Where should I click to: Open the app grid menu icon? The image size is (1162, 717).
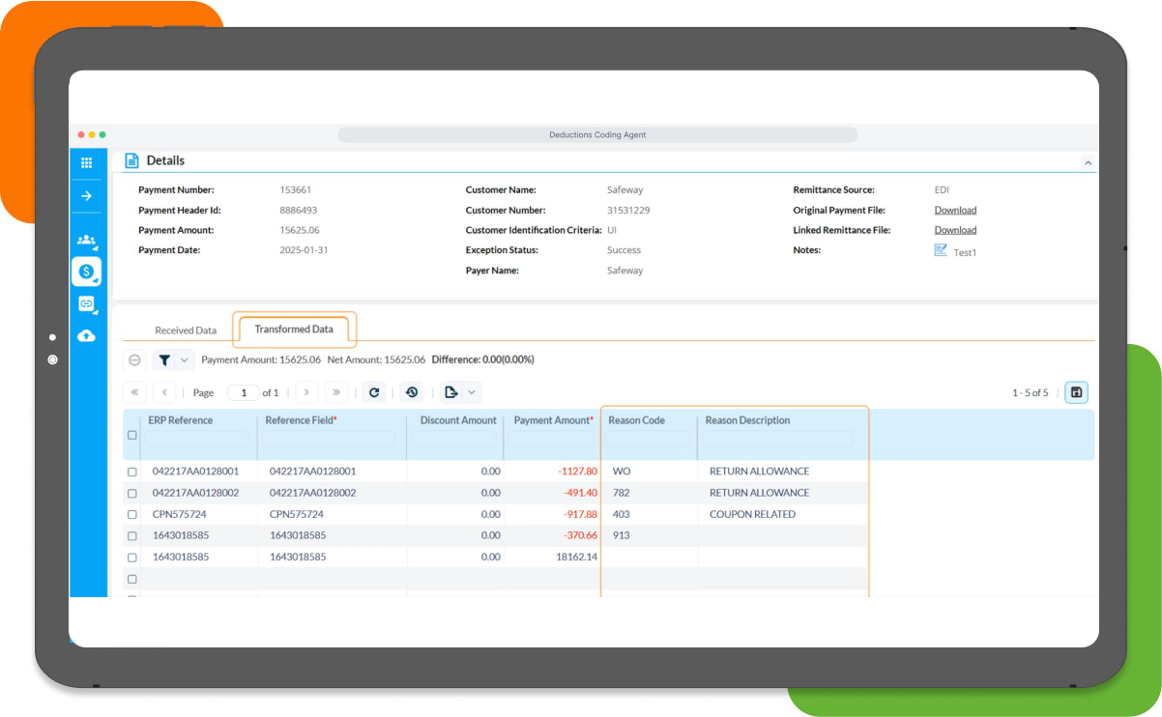[x=86, y=163]
